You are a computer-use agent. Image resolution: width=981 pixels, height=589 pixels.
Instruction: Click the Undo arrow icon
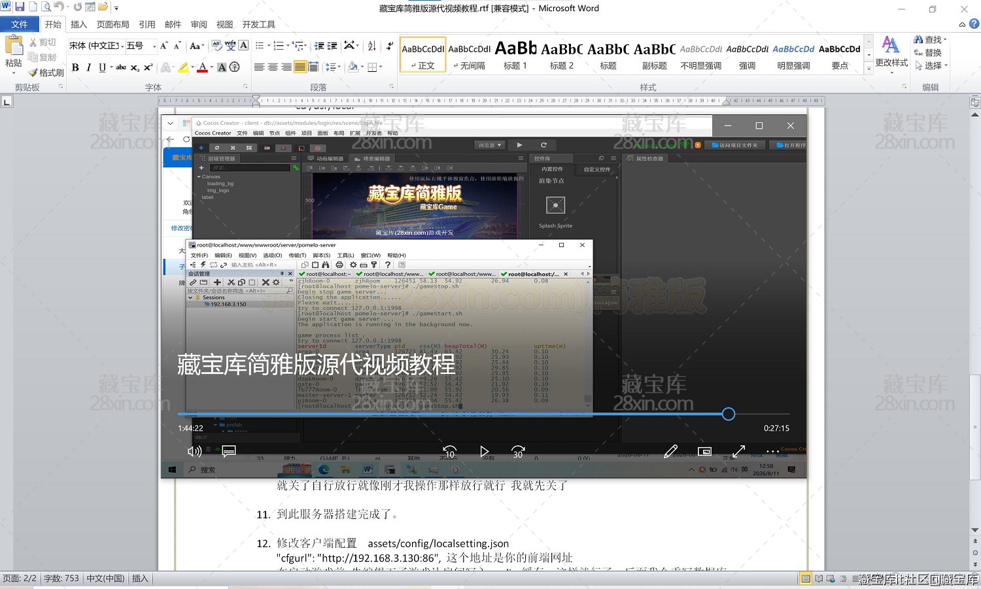tap(59, 7)
